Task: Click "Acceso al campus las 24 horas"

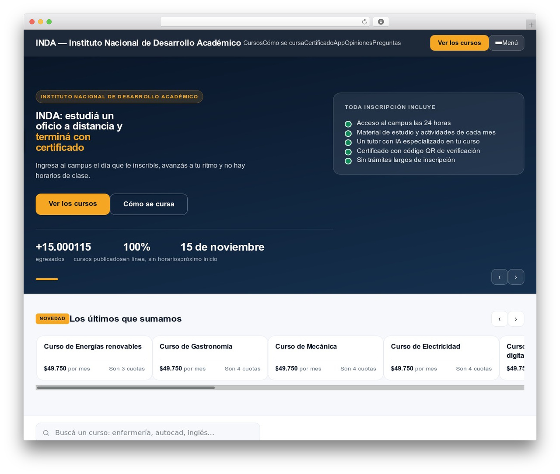Action: [403, 123]
